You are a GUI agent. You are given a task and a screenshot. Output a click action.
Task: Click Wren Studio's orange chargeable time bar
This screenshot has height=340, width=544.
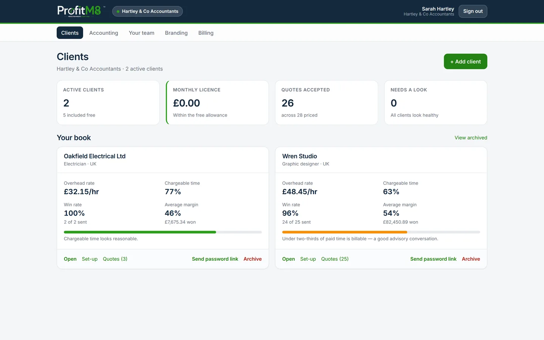pos(345,232)
